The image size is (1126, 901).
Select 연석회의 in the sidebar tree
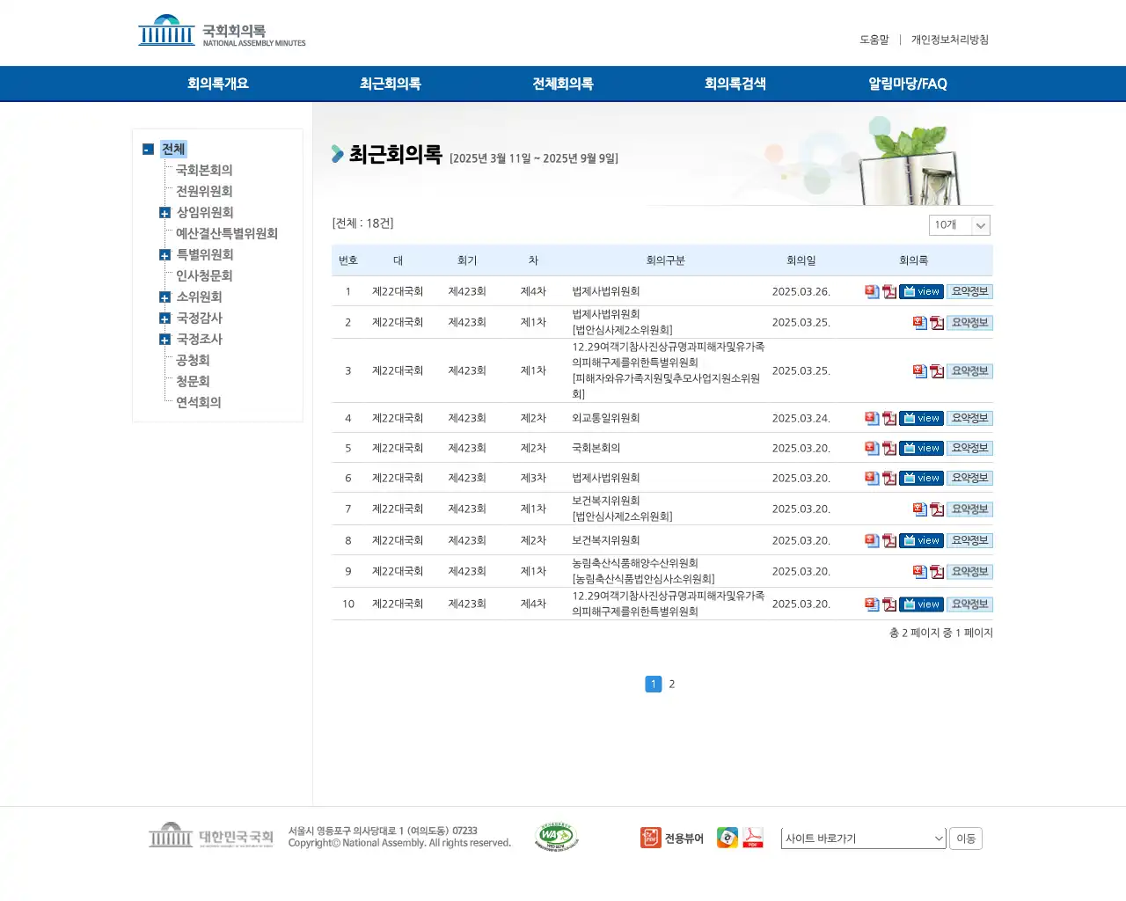[x=199, y=402]
